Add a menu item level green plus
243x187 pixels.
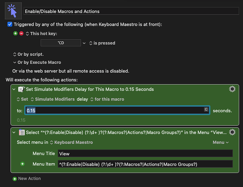23,164
